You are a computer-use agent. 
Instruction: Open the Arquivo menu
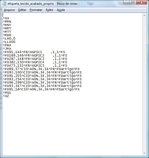(x=9, y=10)
